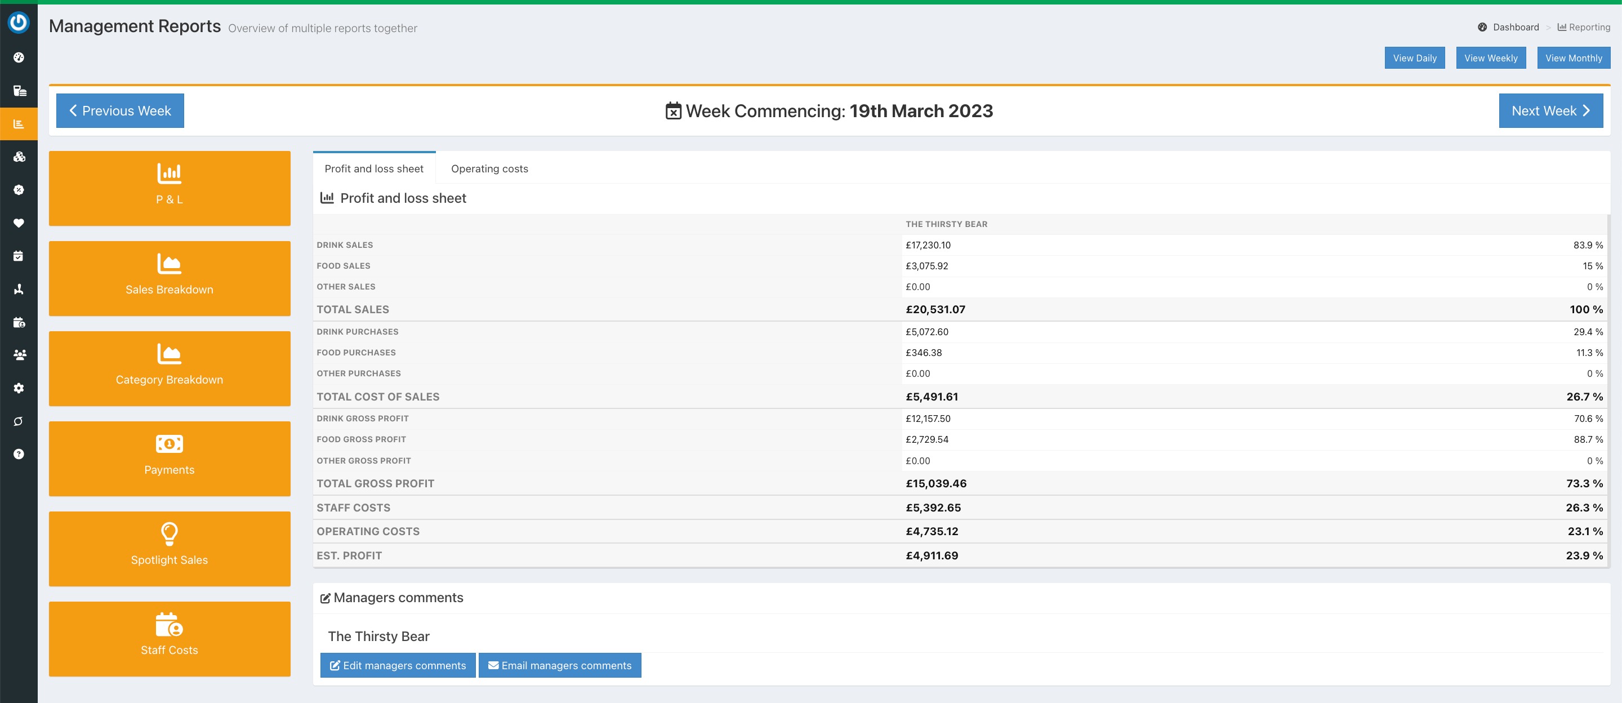Open the Reporting breadcrumb link
Screen dimensions: 1622x703
pos(1584,27)
